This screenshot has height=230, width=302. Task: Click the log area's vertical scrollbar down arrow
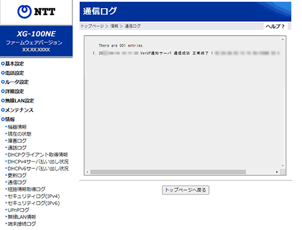tap(283, 166)
